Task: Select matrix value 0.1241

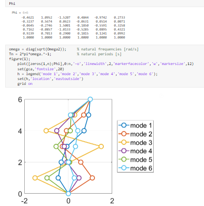Action: (101, 33)
